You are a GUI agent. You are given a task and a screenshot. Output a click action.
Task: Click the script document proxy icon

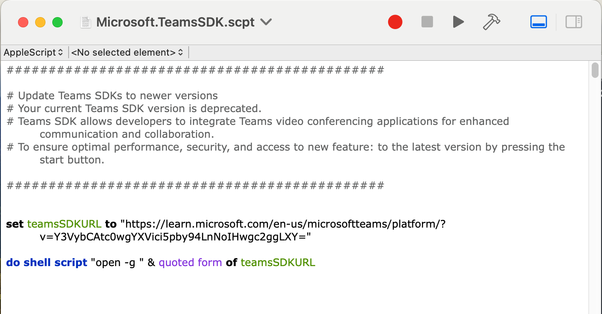point(86,22)
